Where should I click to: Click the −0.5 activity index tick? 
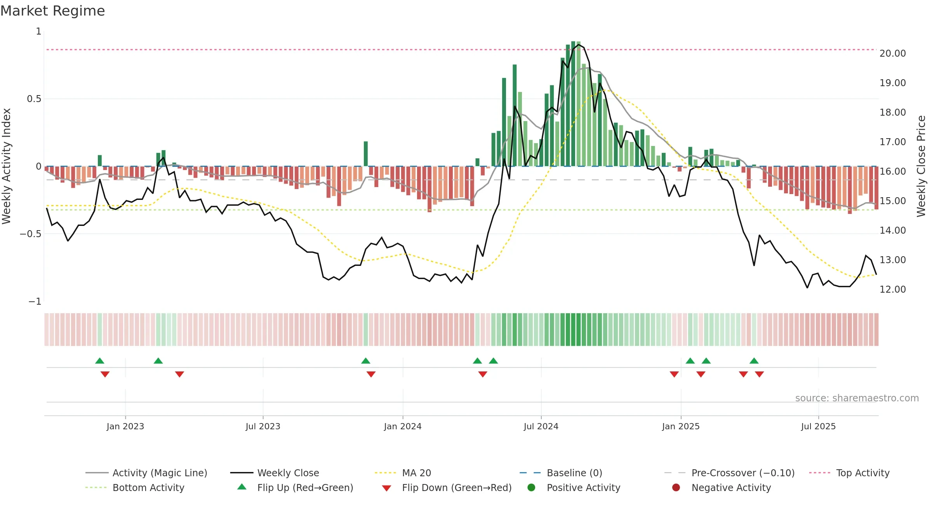[x=31, y=234]
